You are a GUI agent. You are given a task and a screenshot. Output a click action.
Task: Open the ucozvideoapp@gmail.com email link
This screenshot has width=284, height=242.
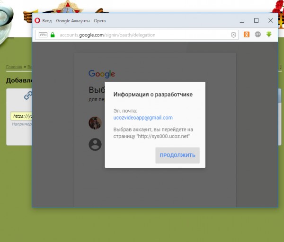click(143, 118)
